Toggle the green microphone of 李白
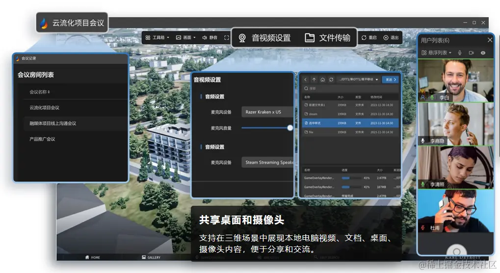Viewport: 500px width, 273px height. tap(432, 97)
